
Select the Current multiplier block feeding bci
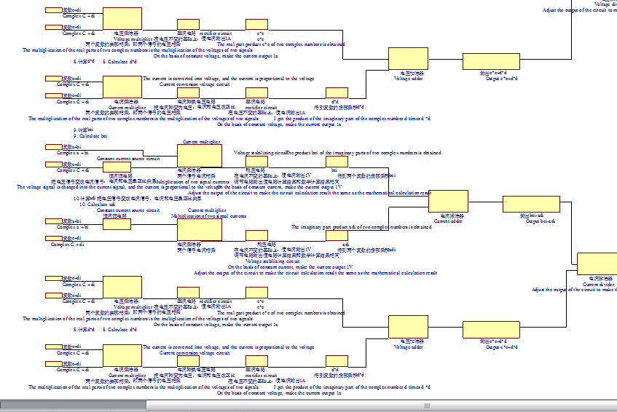click(x=199, y=156)
